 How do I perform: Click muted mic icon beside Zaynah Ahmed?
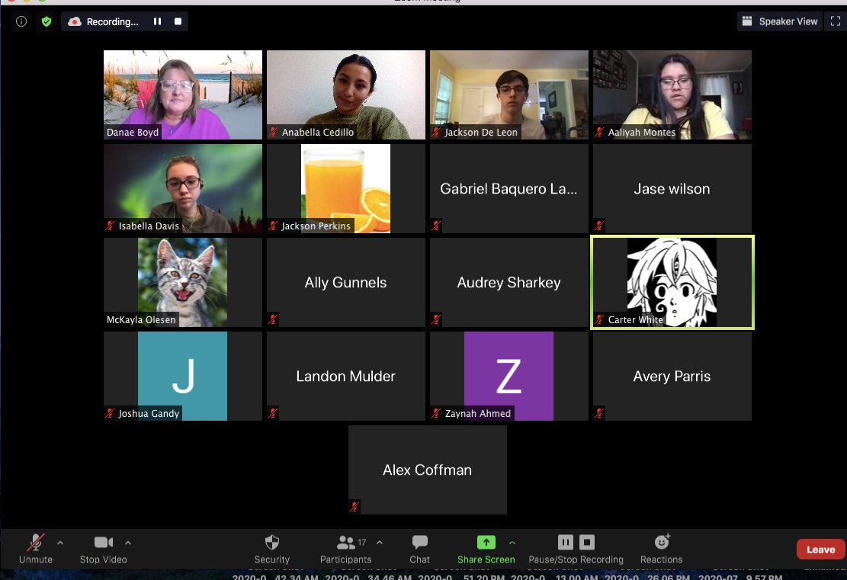(437, 413)
